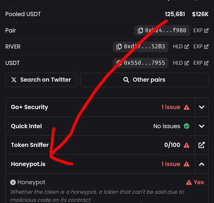214x203 pixels.
Task: Copy the USDT token address
Action: [x=119, y=63]
